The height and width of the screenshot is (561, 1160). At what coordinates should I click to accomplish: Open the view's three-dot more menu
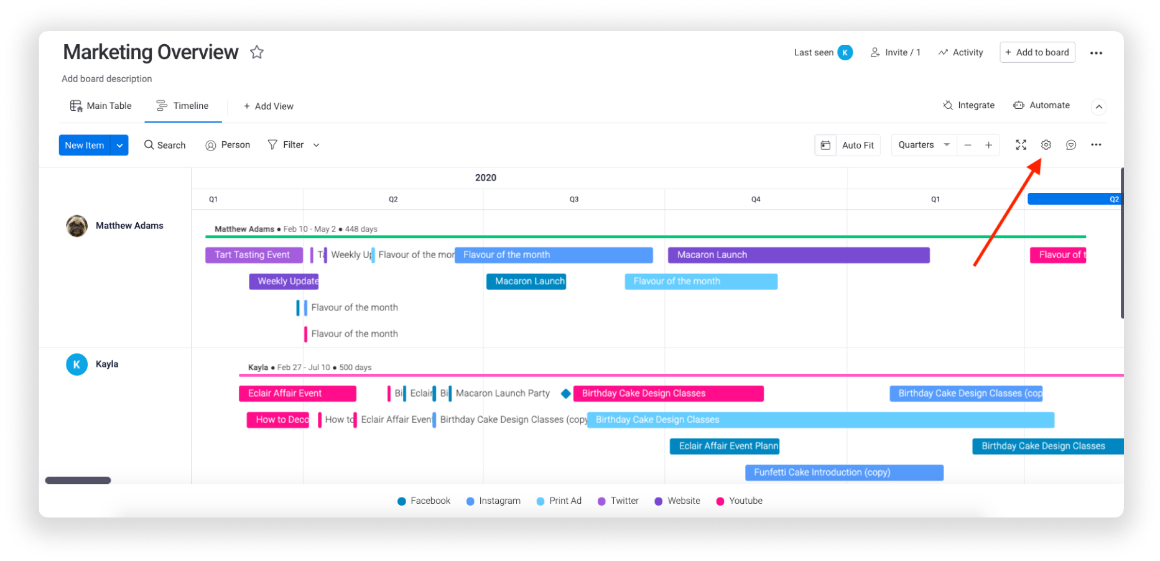(1096, 145)
